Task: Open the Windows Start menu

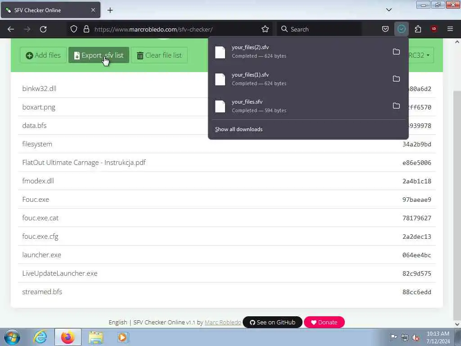Action: 12,337
